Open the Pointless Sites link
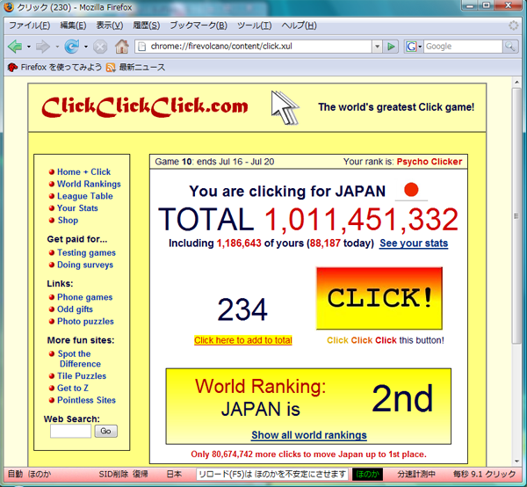Image resolution: width=527 pixels, height=487 pixels. (x=86, y=400)
